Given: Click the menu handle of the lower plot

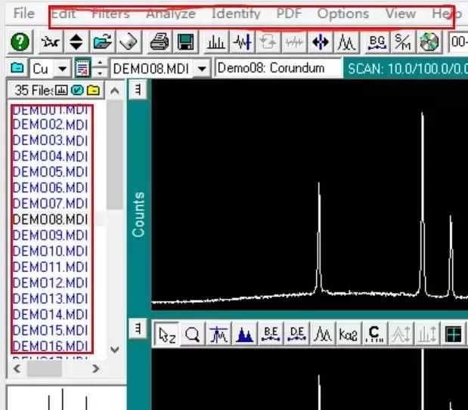Looking at the screenshot, I should coord(138,329).
